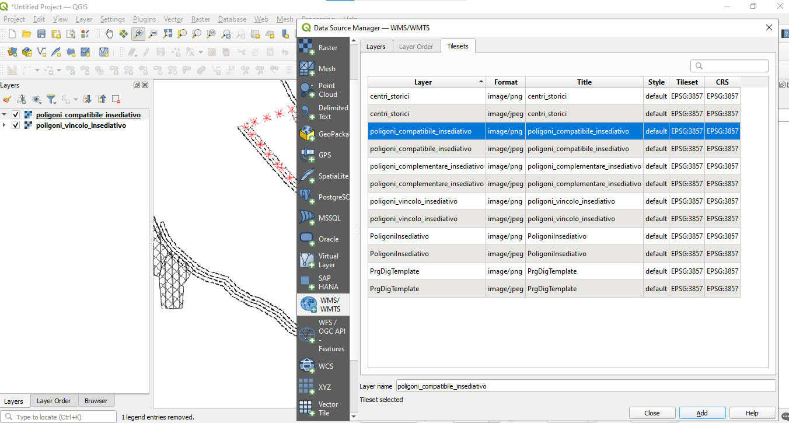This screenshot has width=789, height=423.
Task: Expand the poligoni_vincolo_insediativo layer entry
Action: point(5,125)
